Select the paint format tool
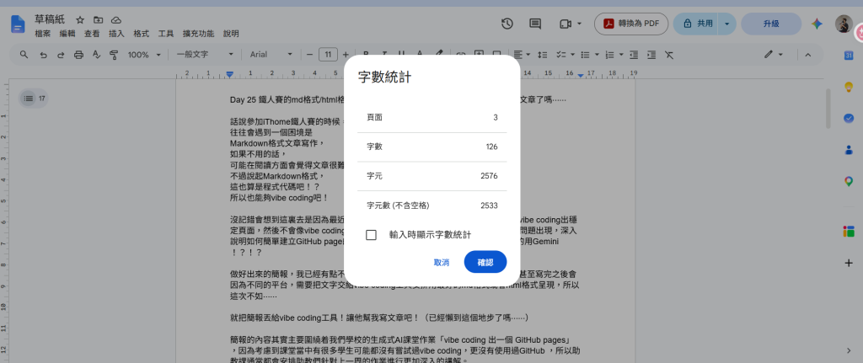Image resolution: width=863 pixels, height=363 pixels. tap(114, 55)
